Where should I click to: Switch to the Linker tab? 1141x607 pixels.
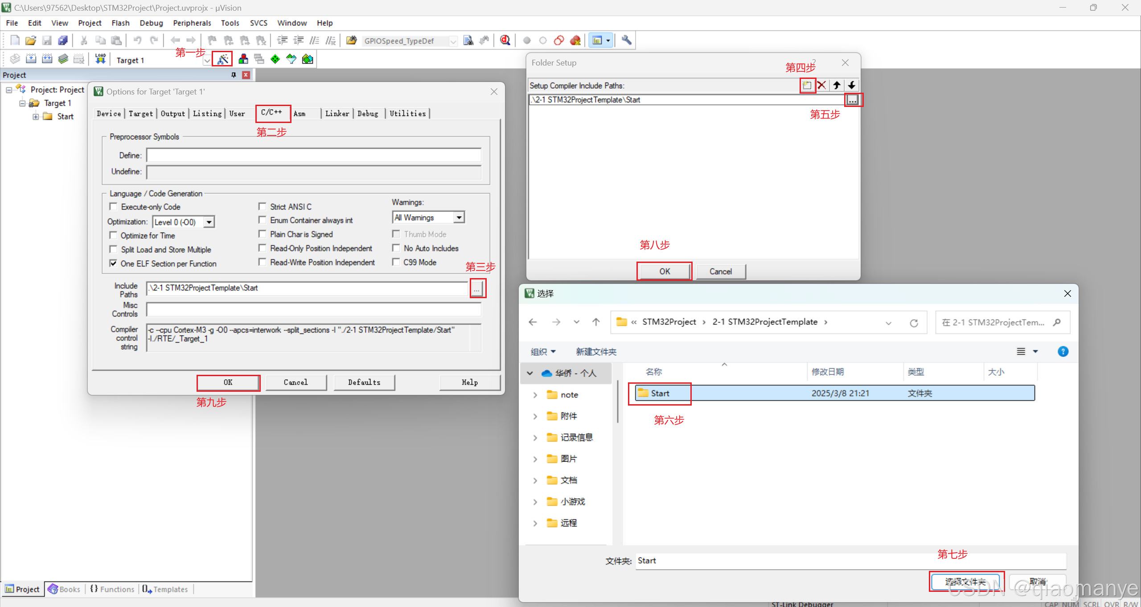[x=337, y=114]
